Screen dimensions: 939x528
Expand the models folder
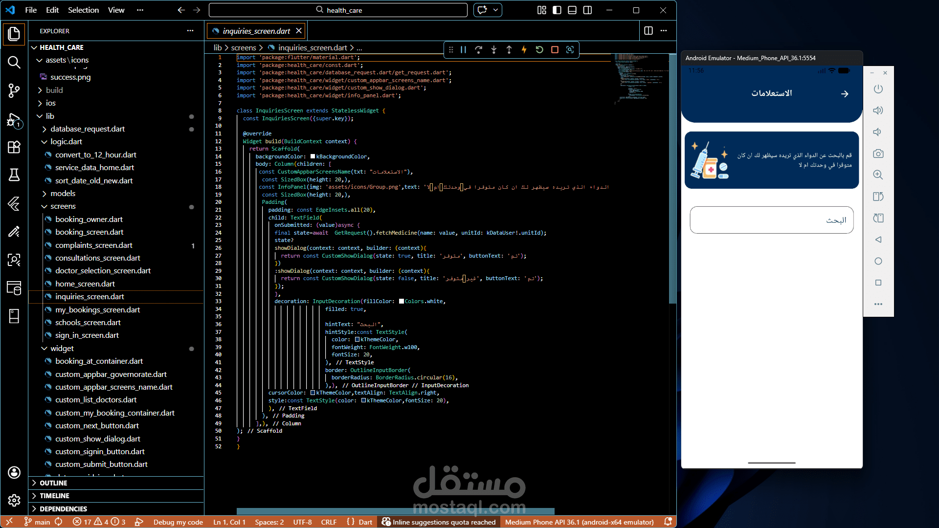63,193
